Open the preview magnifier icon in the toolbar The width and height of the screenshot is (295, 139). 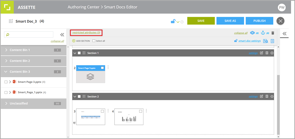[266, 41]
